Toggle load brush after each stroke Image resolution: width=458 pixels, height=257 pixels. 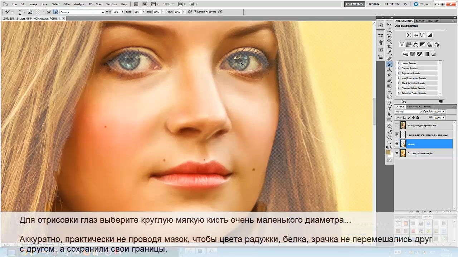click(49, 12)
